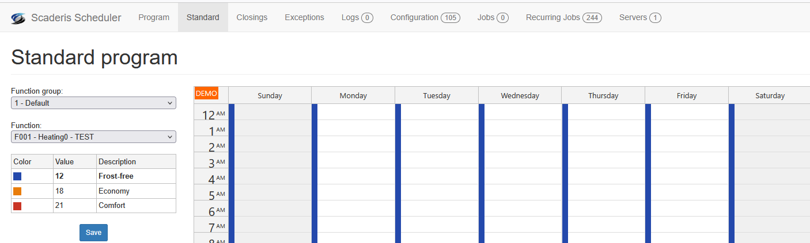Click the Scaderis Scheduler brand link
Screen dimensions: 810x243
tap(76, 17)
